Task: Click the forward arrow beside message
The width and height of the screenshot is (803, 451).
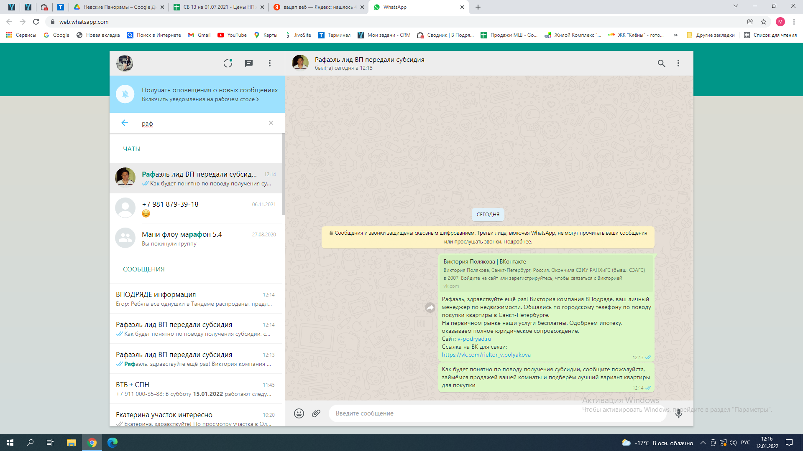Action: [430, 308]
